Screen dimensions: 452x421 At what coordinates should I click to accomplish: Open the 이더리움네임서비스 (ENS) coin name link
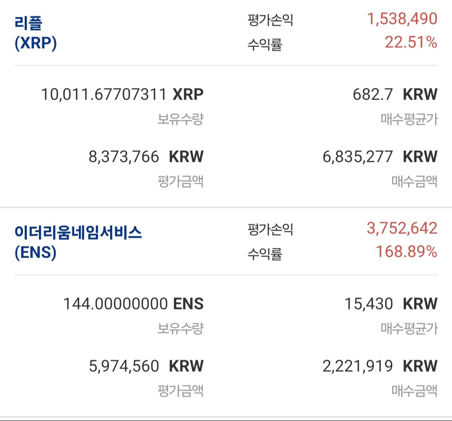click(x=78, y=242)
